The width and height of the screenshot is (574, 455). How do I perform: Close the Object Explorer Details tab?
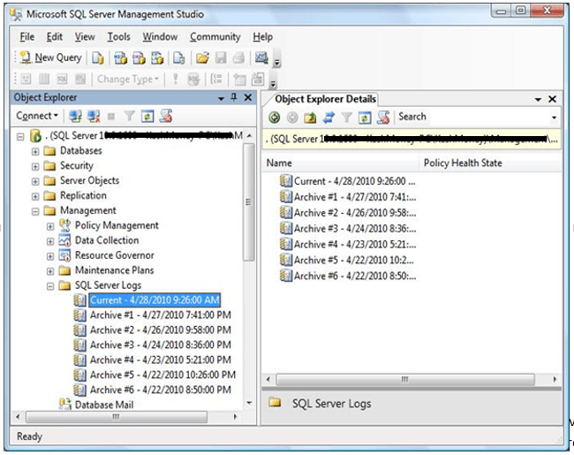(553, 99)
